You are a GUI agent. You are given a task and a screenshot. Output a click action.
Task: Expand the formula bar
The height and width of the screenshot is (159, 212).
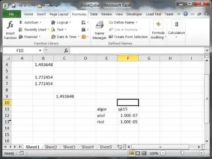pos(207,51)
